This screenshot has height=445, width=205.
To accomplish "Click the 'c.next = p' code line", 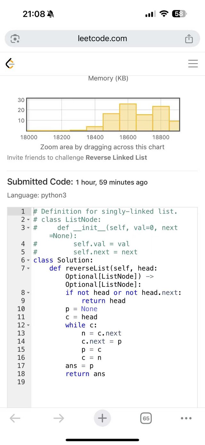I will click(x=102, y=341).
